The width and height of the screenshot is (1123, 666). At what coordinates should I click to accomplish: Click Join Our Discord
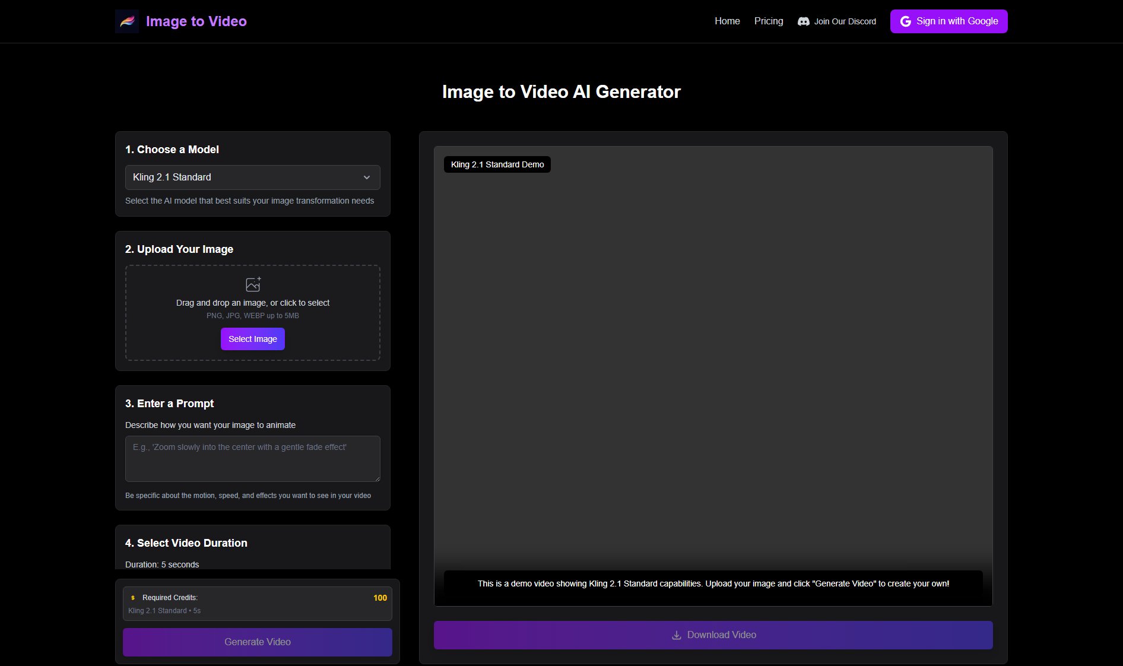(836, 21)
